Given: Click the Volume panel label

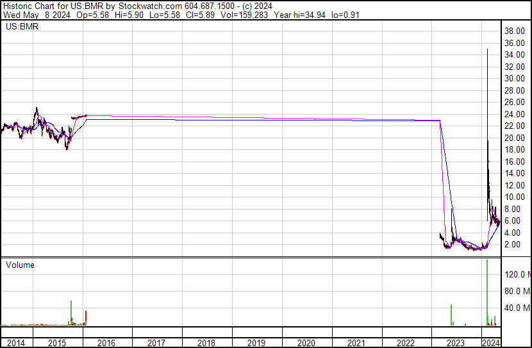Looking at the screenshot, I should pyautogui.click(x=21, y=265).
